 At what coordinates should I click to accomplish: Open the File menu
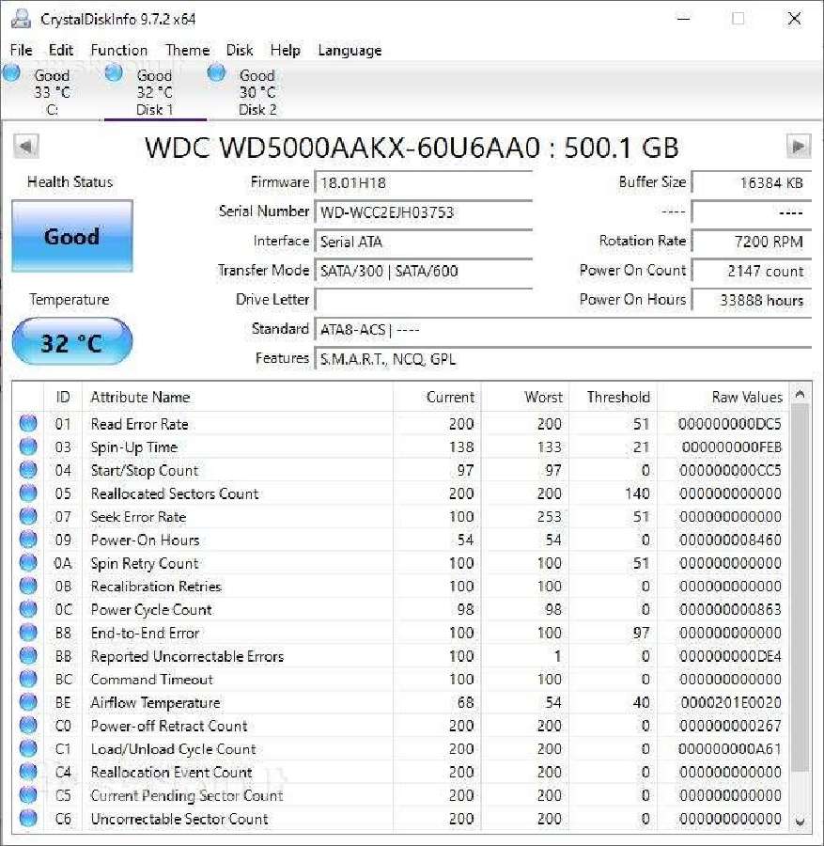pos(21,50)
